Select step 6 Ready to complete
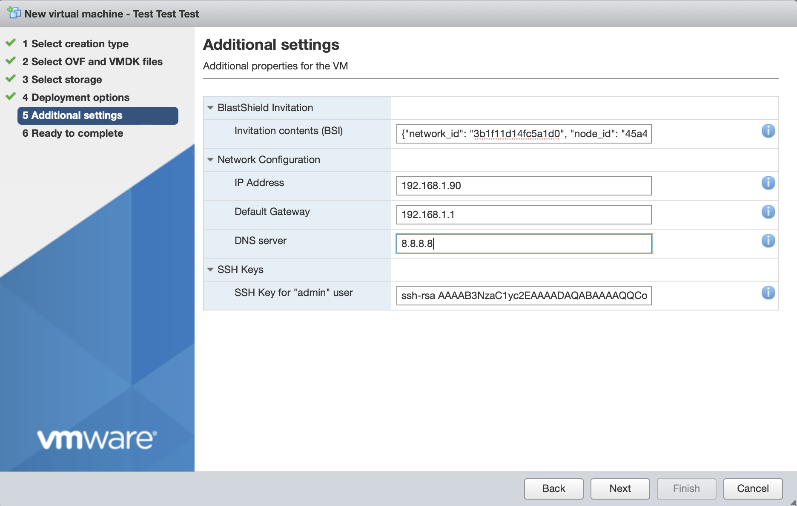This screenshot has width=797, height=506. 73,133
